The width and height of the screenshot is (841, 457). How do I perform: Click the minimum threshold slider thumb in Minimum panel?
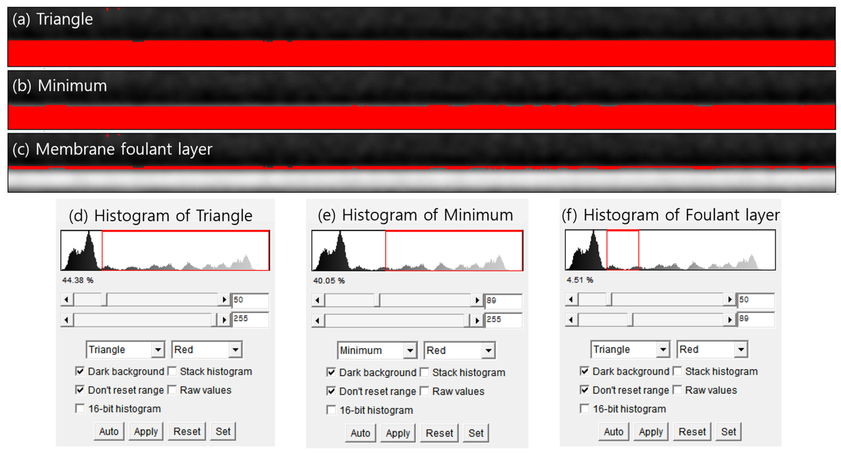coord(377,300)
